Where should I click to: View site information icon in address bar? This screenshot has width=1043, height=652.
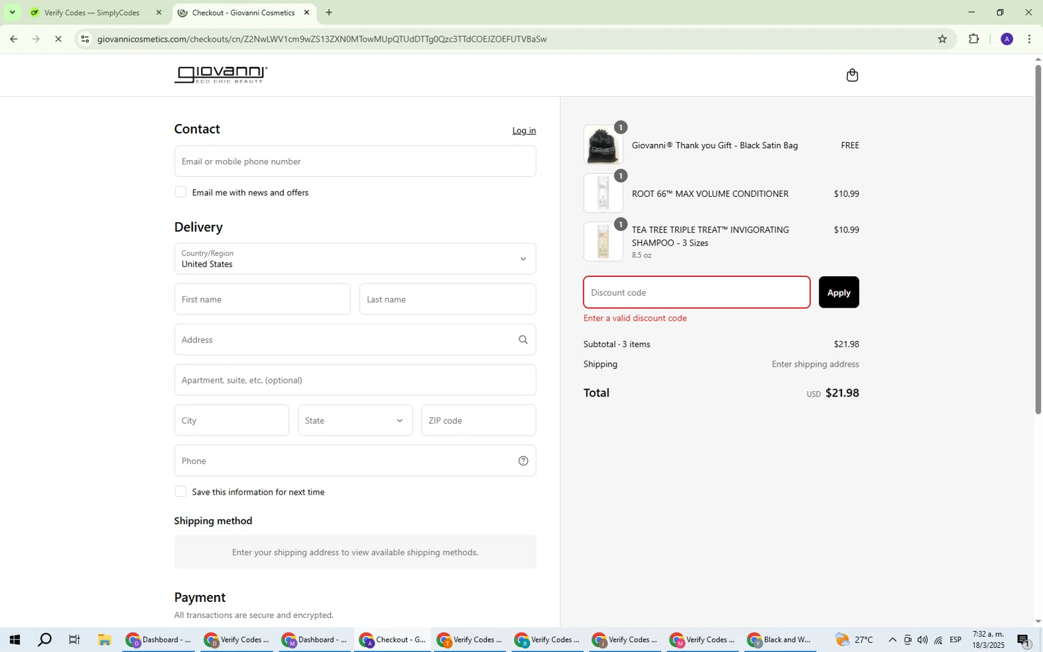pyautogui.click(x=85, y=39)
